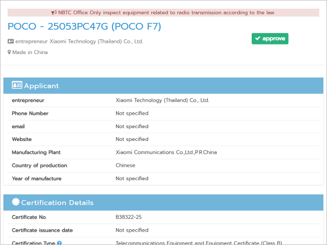The width and height of the screenshot is (327, 245).
Task: Click the contact card icon in Applicant header
Action: [x=17, y=85]
